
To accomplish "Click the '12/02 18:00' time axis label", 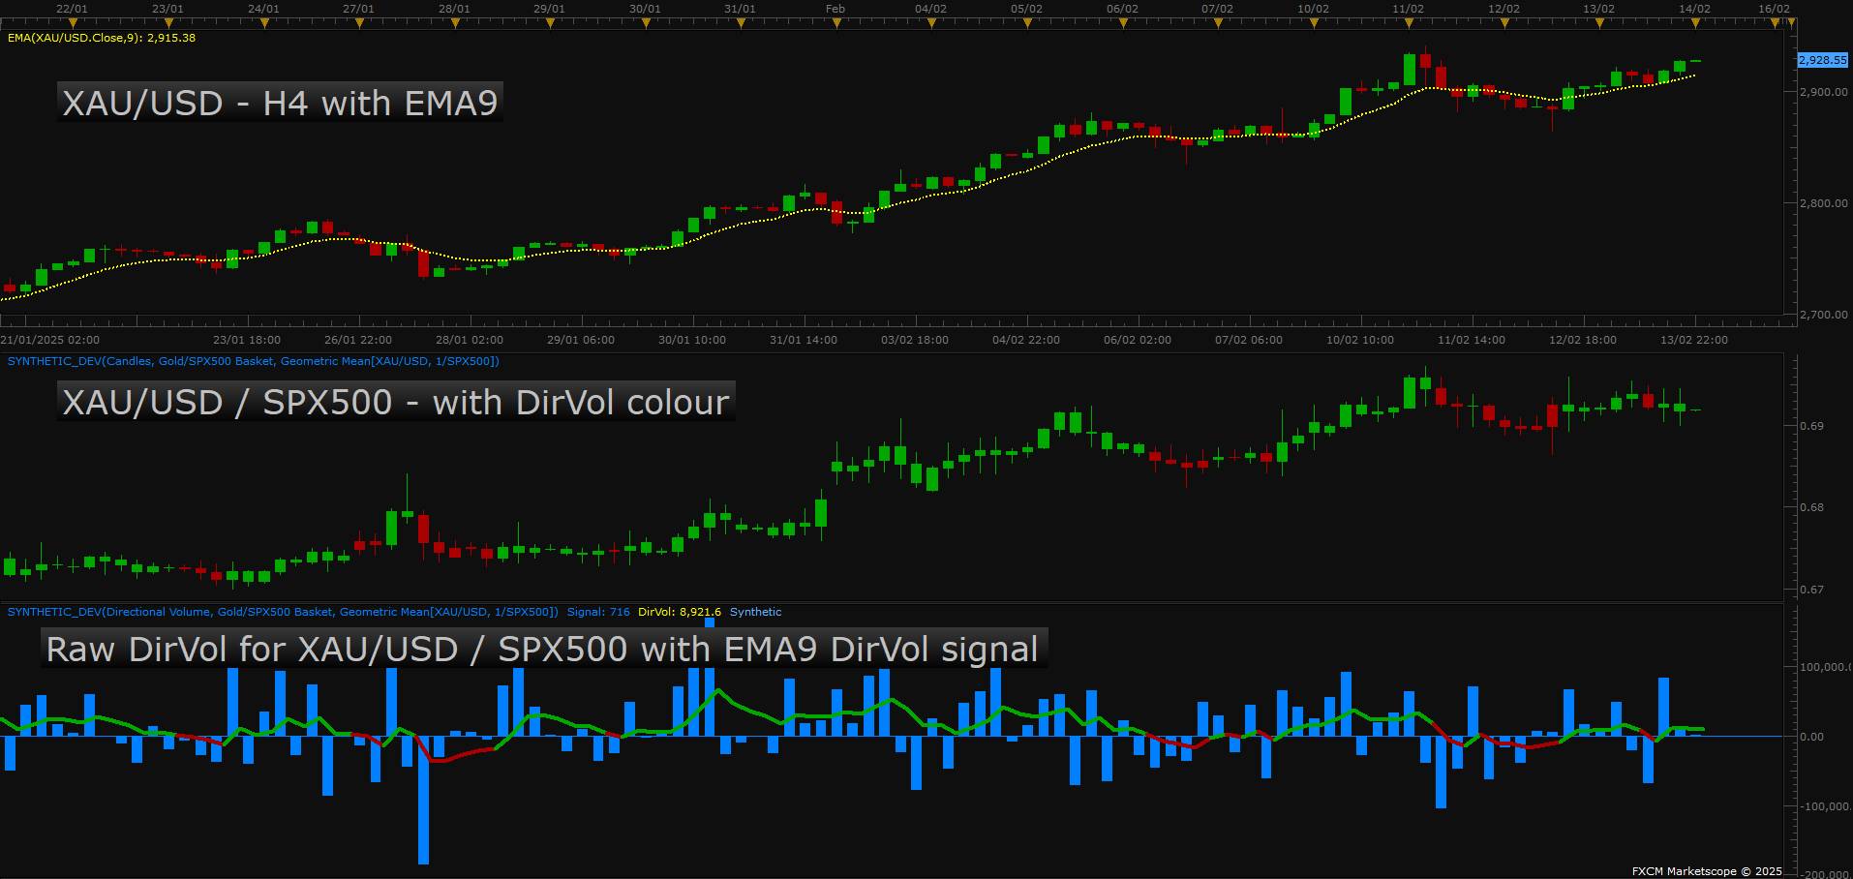I will click(x=1583, y=340).
